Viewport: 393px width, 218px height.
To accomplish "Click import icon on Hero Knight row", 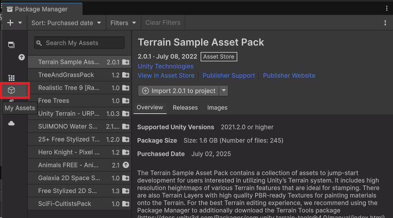I will pos(126,153).
